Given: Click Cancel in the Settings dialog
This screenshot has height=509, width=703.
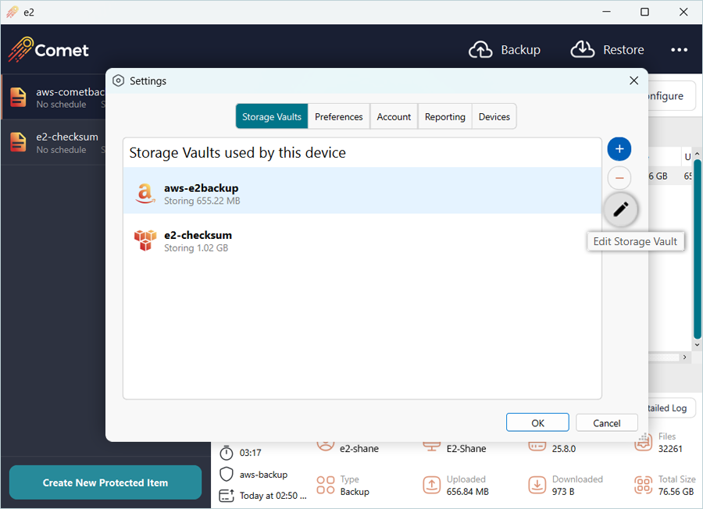Looking at the screenshot, I should pos(607,422).
